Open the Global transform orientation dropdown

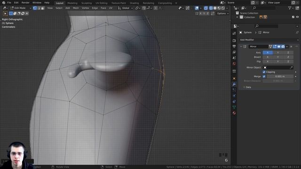tap(126, 8)
